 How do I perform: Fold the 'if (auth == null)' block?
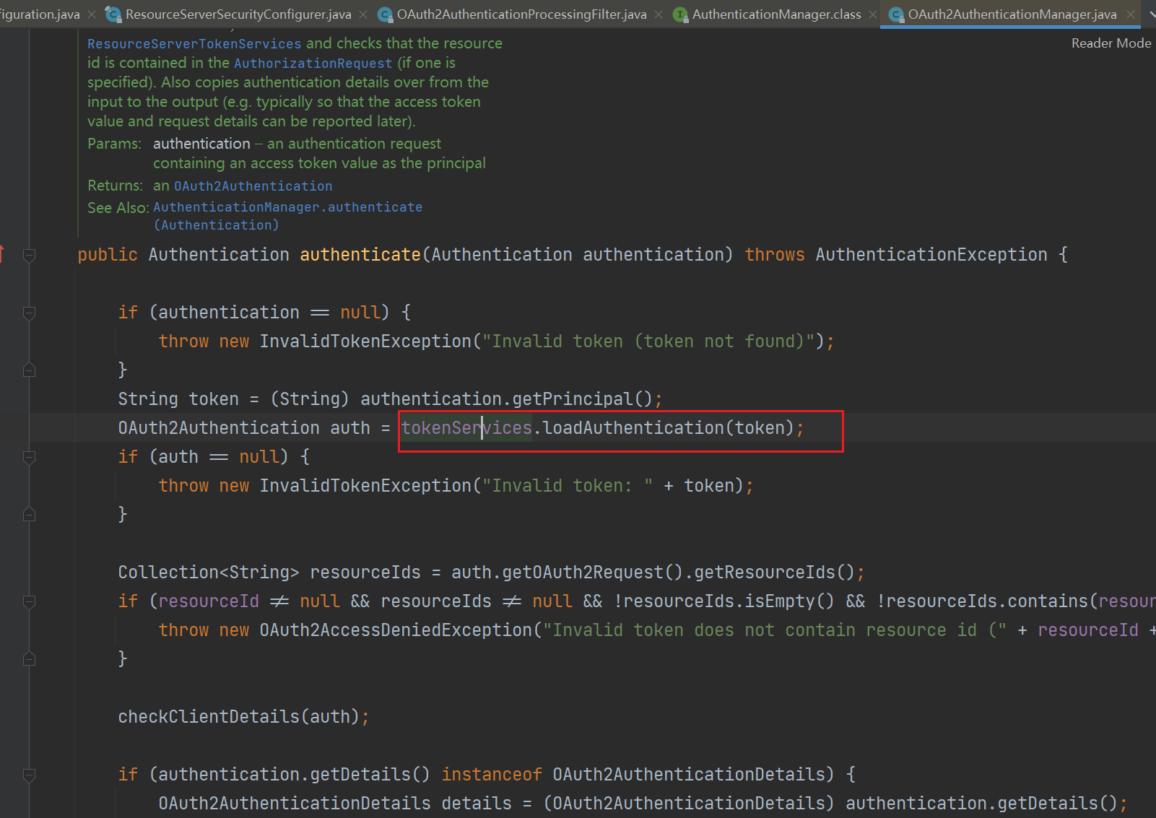click(x=30, y=457)
